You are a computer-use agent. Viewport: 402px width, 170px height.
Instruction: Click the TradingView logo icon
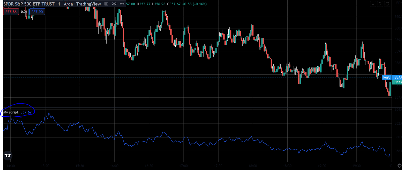point(8,156)
